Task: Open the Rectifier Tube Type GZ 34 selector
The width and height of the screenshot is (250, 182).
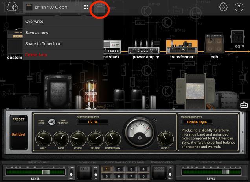Action: 93,122
